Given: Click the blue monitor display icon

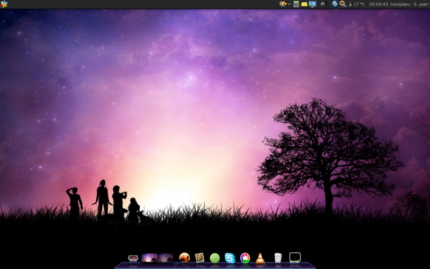Looking at the screenshot, I should click(312, 4).
